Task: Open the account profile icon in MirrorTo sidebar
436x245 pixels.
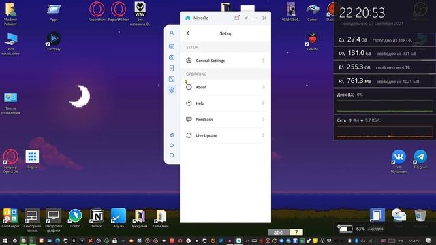Action: click(x=172, y=33)
